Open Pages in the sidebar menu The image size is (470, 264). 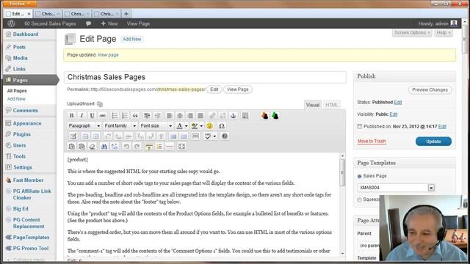(x=21, y=80)
